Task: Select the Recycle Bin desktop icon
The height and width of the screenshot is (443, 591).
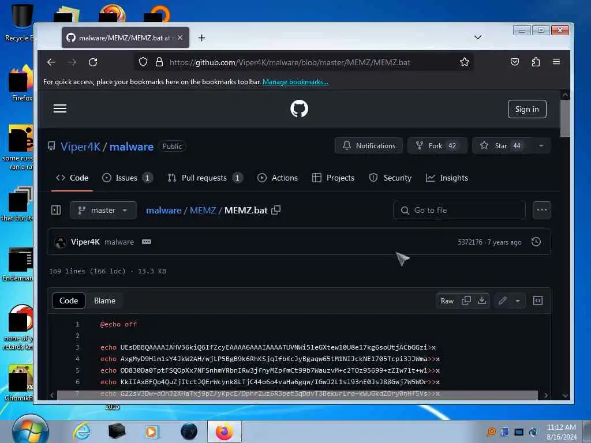Action: pyautogui.click(x=19, y=22)
